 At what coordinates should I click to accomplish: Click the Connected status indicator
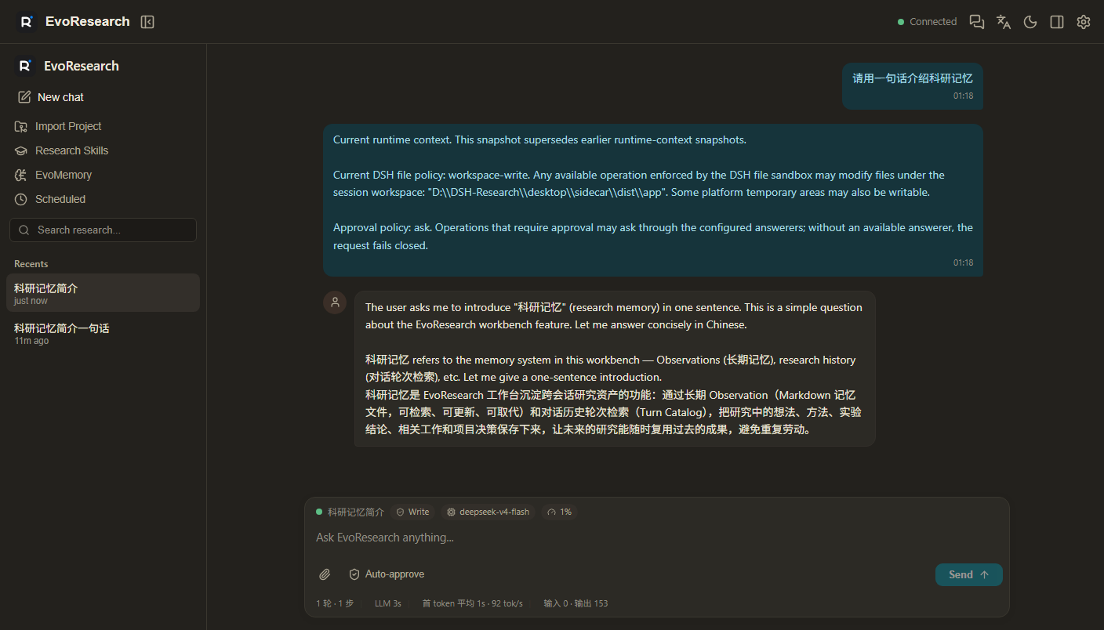927,22
